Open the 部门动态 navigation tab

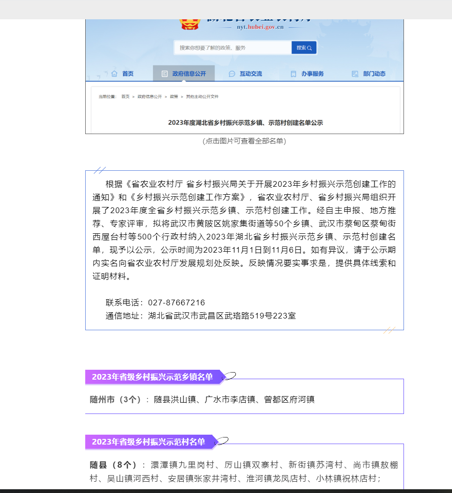369,73
